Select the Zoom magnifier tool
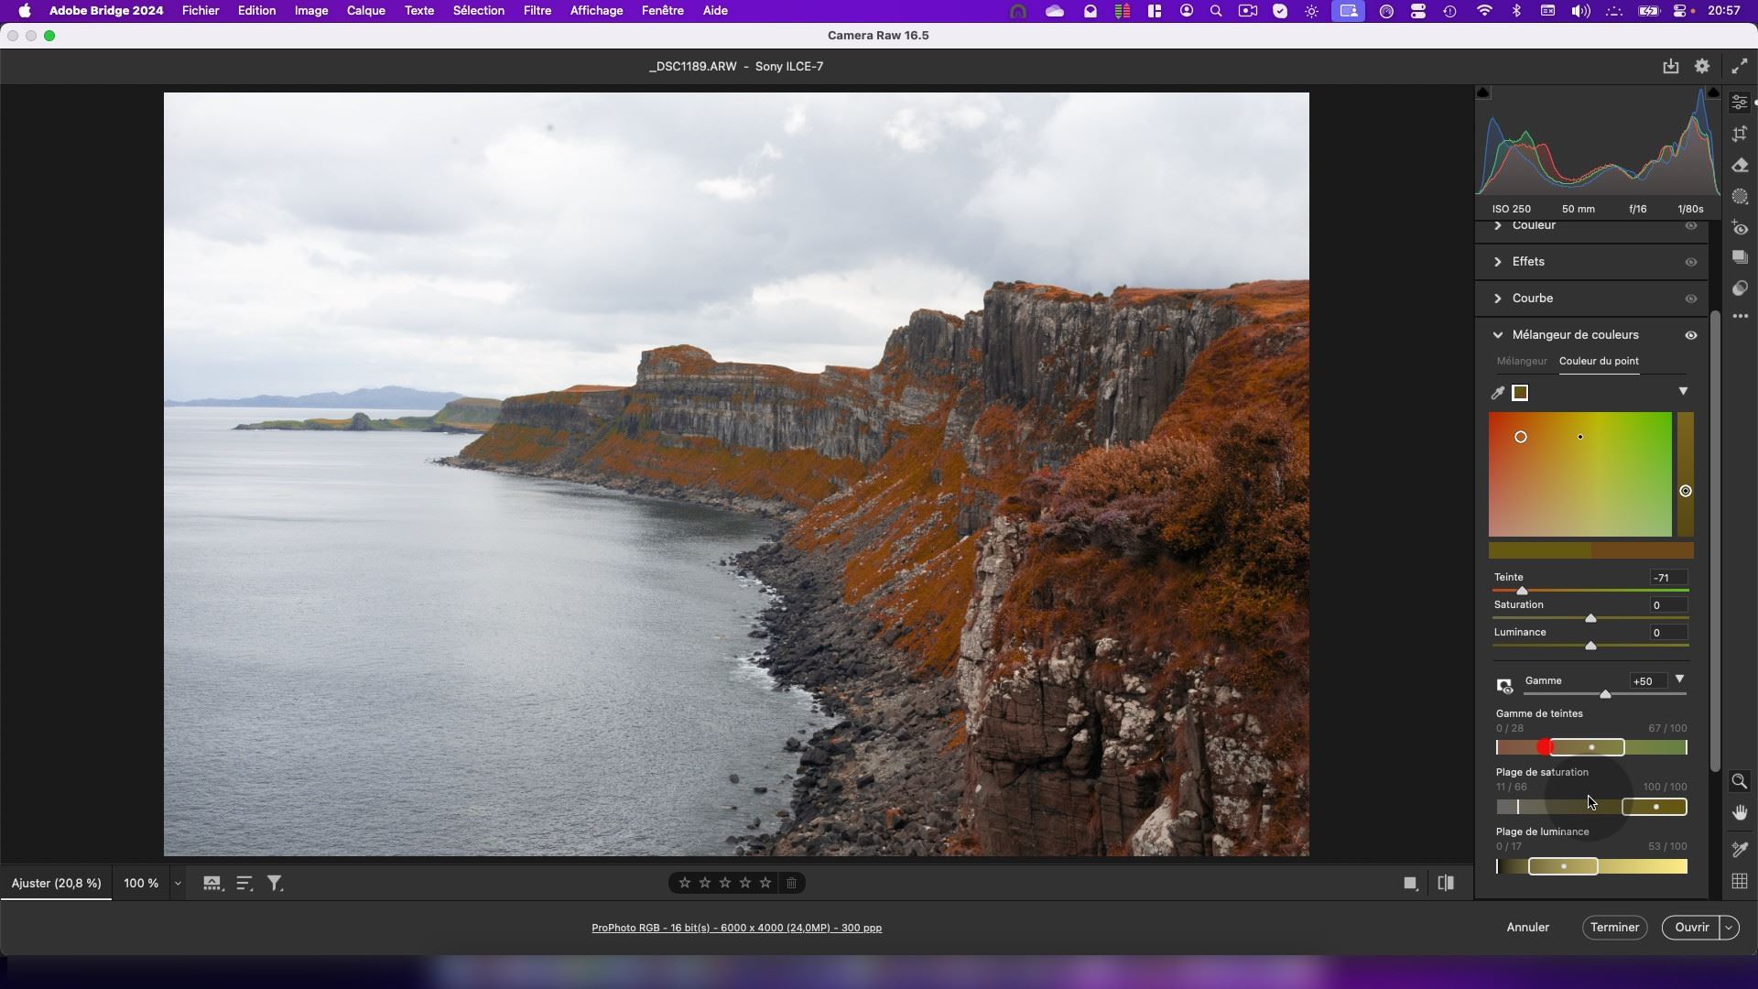 (1740, 781)
